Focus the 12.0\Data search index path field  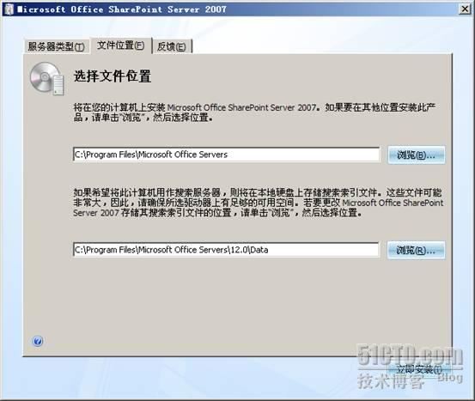(226, 250)
